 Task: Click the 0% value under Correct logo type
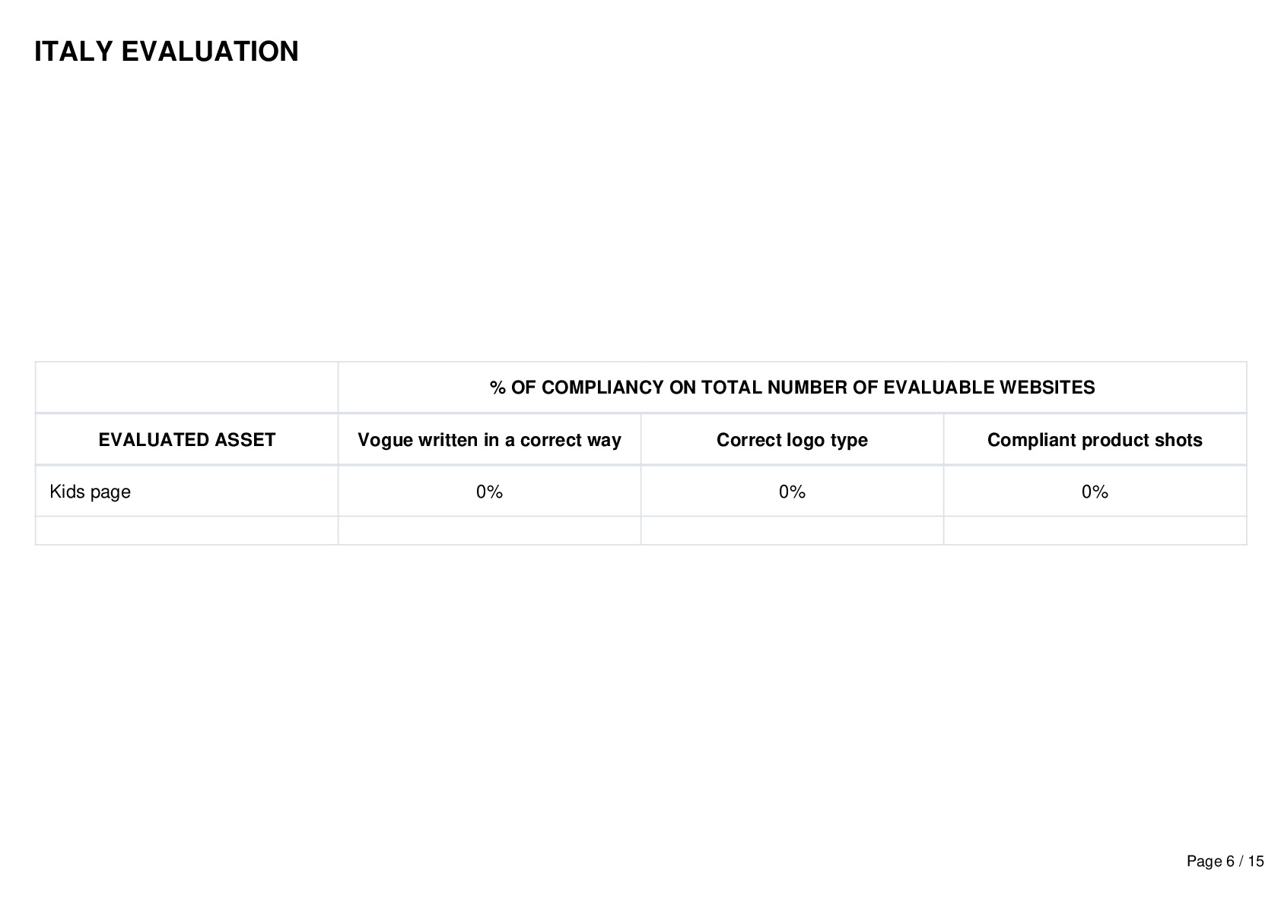click(792, 492)
